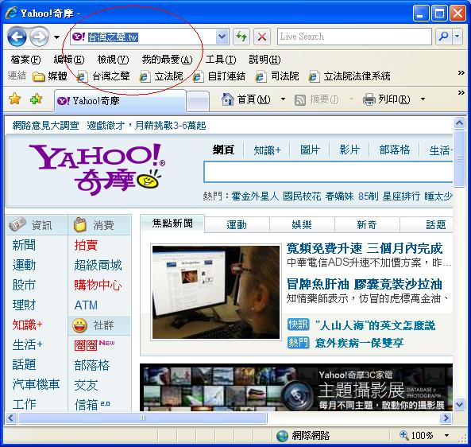Expand the address bar history dropdown
Viewport: 471px width, 447px height.
222,37
